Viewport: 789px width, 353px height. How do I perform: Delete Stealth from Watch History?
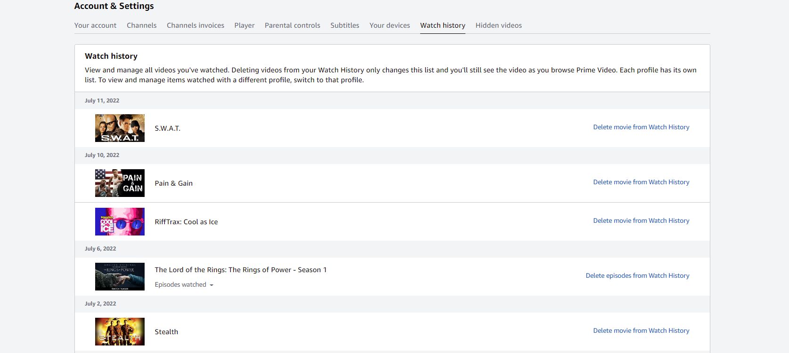[641, 331]
